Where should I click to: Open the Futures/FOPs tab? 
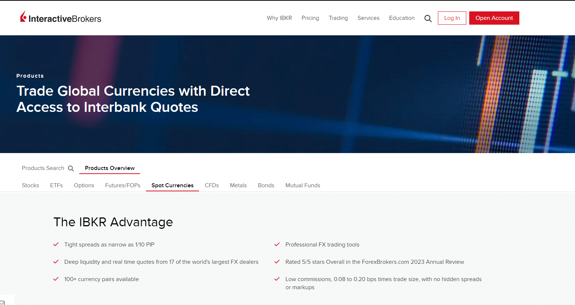[x=123, y=185]
